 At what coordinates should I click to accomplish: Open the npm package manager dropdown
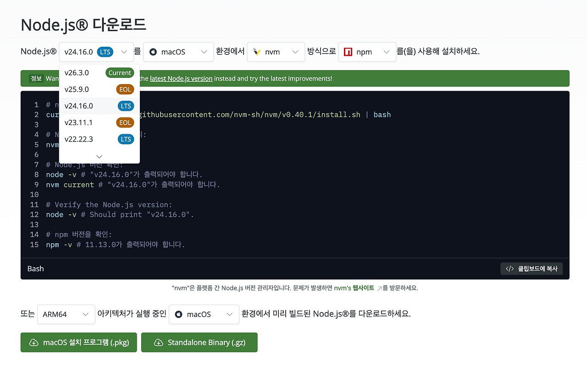pos(367,52)
